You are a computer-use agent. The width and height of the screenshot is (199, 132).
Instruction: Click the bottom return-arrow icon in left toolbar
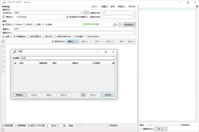pos(3,71)
